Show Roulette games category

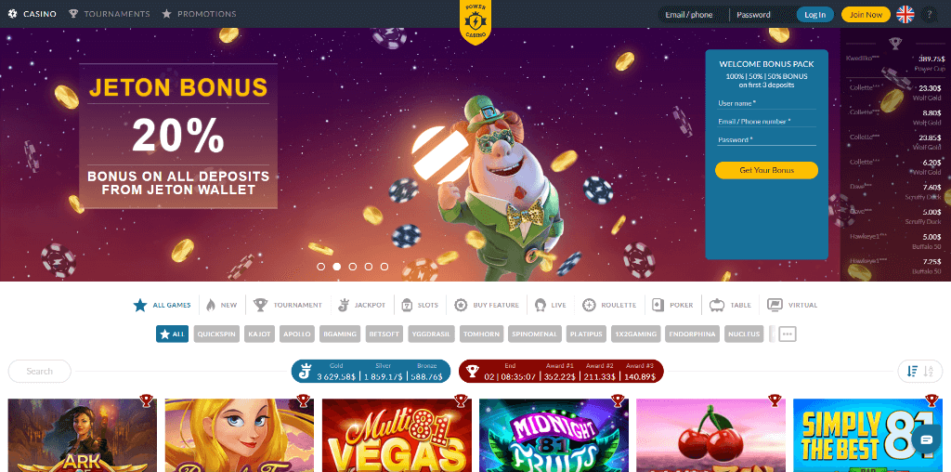[x=609, y=305]
